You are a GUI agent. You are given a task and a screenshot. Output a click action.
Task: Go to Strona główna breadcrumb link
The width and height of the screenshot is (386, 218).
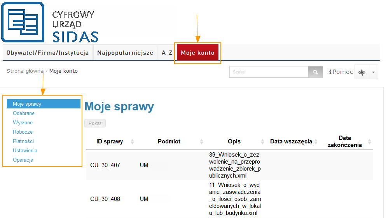point(25,71)
